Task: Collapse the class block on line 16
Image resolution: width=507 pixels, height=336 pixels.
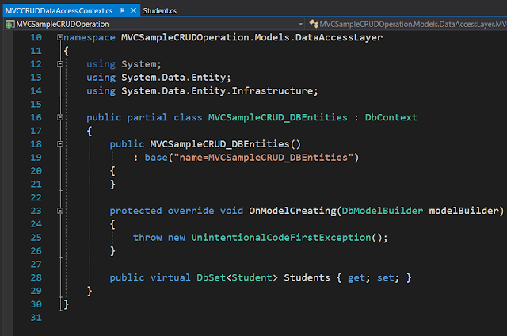Action: (60, 117)
